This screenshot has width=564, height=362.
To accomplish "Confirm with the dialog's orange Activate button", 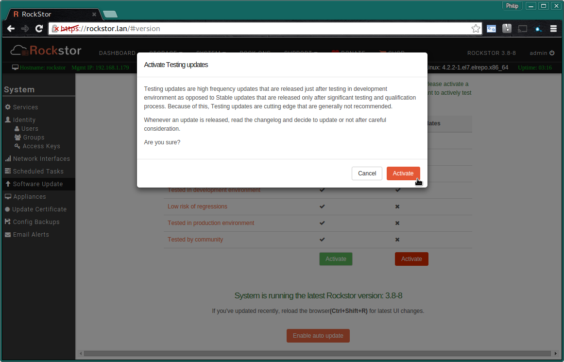I will coord(403,173).
